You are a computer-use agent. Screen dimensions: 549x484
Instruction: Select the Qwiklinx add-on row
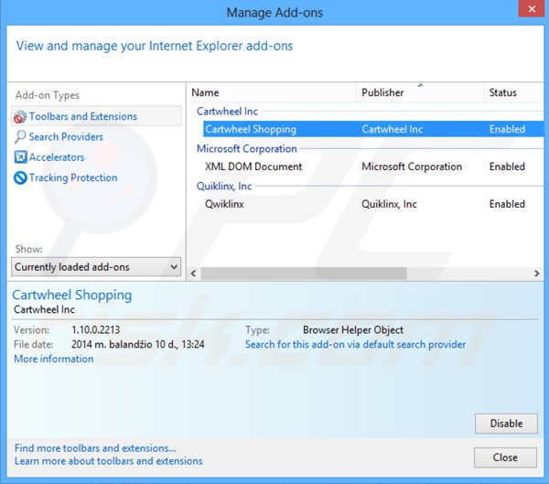pyautogui.click(x=373, y=204)
